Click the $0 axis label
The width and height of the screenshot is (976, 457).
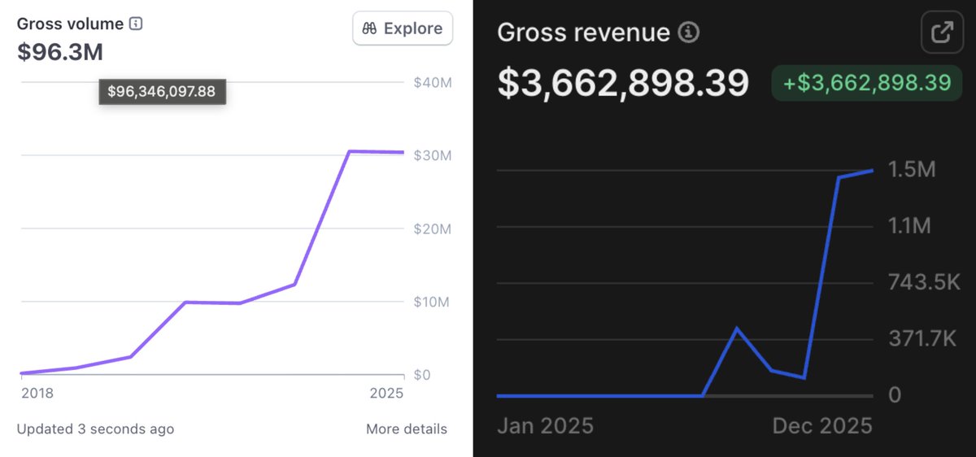point(421,375)
